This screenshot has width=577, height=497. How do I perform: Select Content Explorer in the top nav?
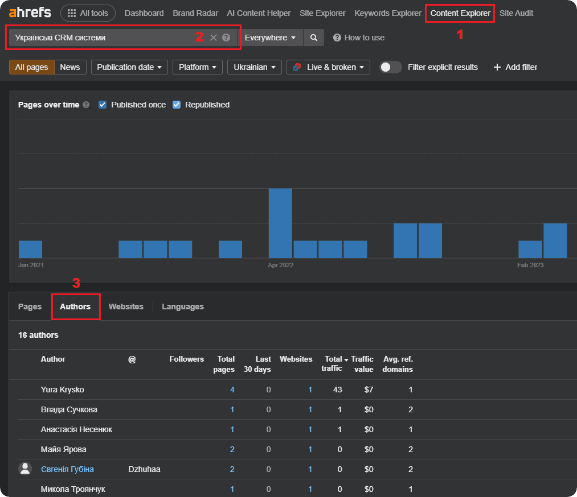pos(460,13)
